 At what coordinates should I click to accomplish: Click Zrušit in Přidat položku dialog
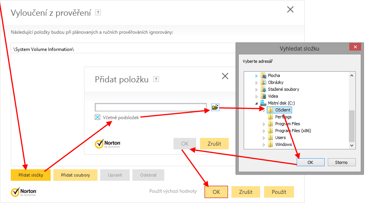point(214,144)
